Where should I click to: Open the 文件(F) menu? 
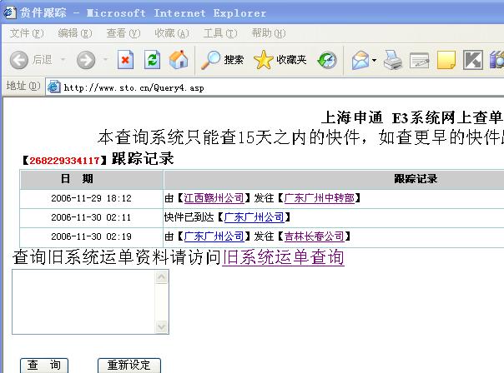tap(27, 33)
